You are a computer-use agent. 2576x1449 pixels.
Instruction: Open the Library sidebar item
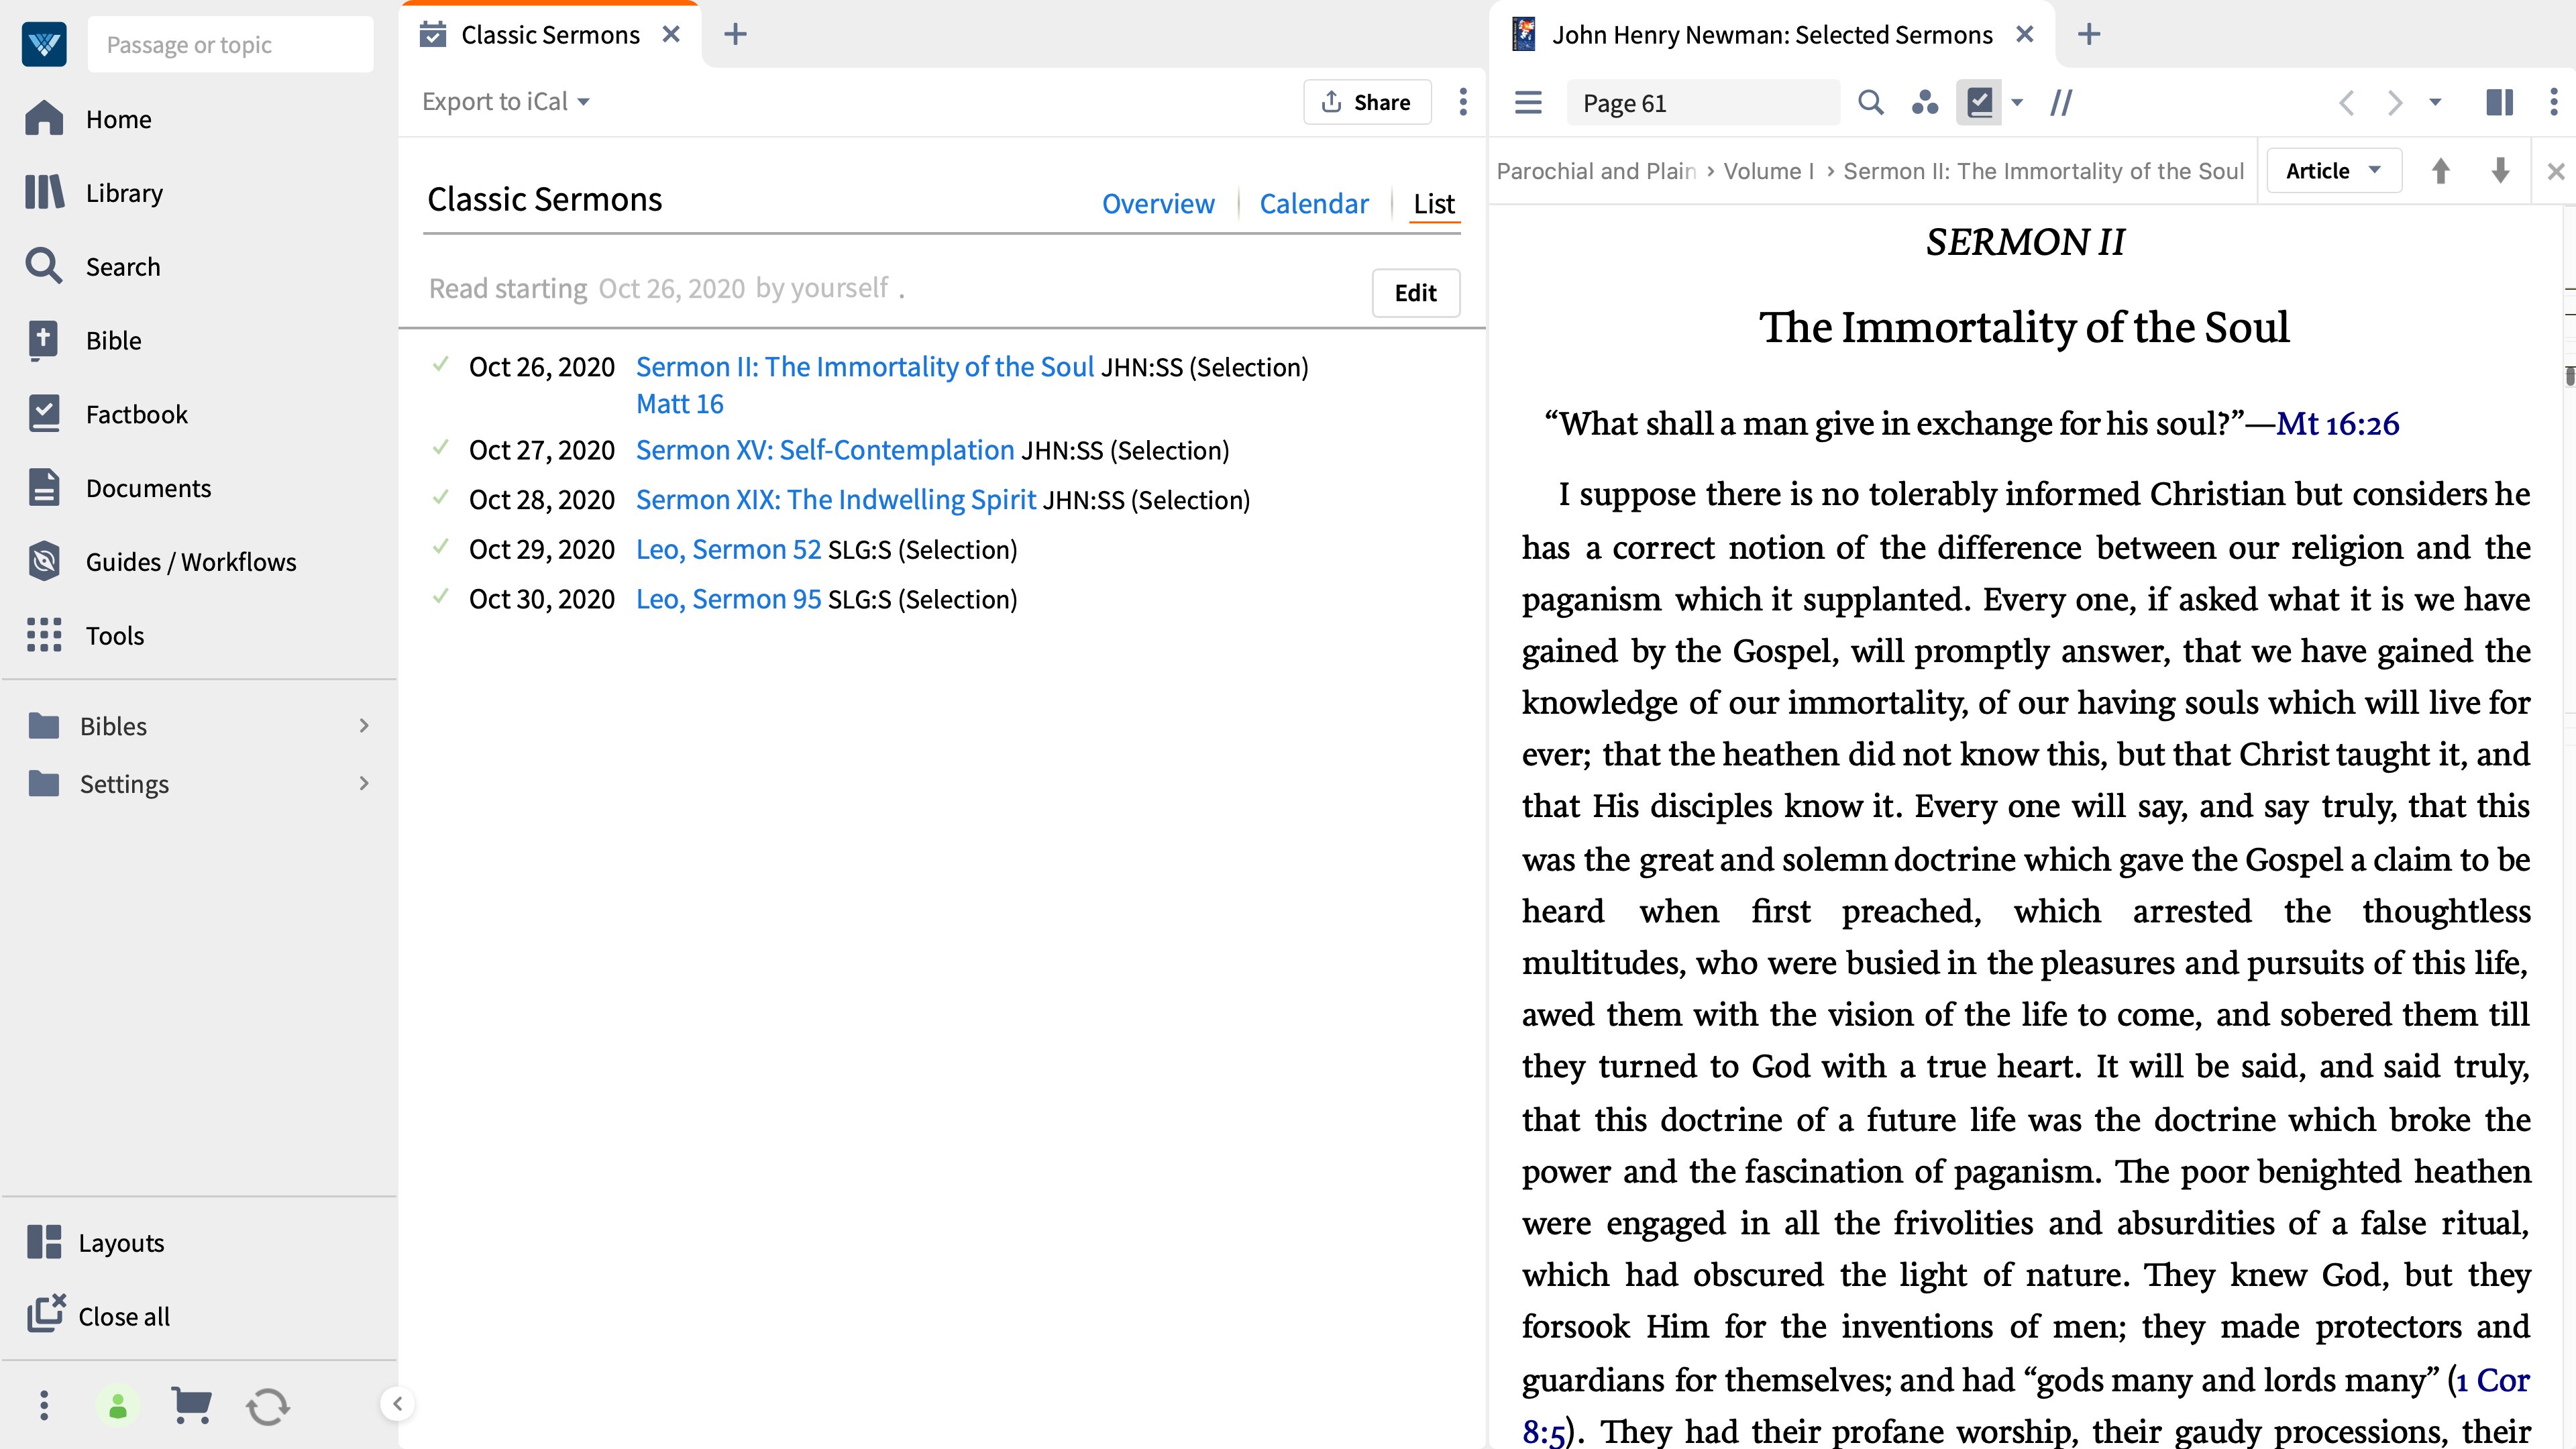tap(94, 192)
